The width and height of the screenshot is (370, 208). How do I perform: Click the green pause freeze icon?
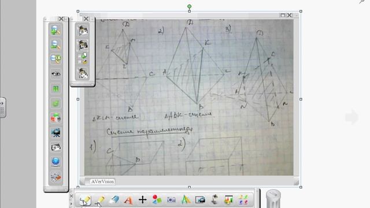pyautogui.click(x=55, y=88)
